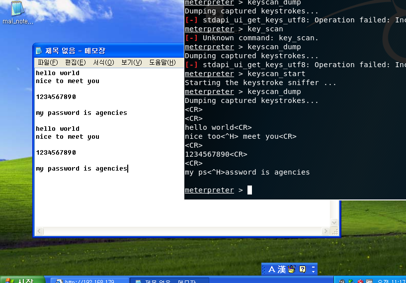Click the Notepad vertical scrollbar down arrow

click(334, 223)
